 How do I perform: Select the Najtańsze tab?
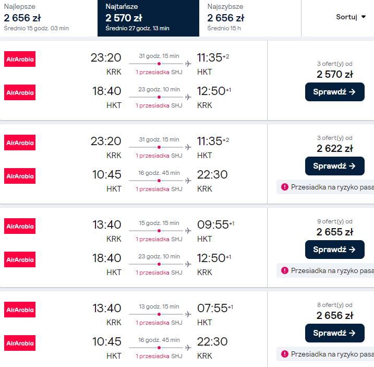148,18
